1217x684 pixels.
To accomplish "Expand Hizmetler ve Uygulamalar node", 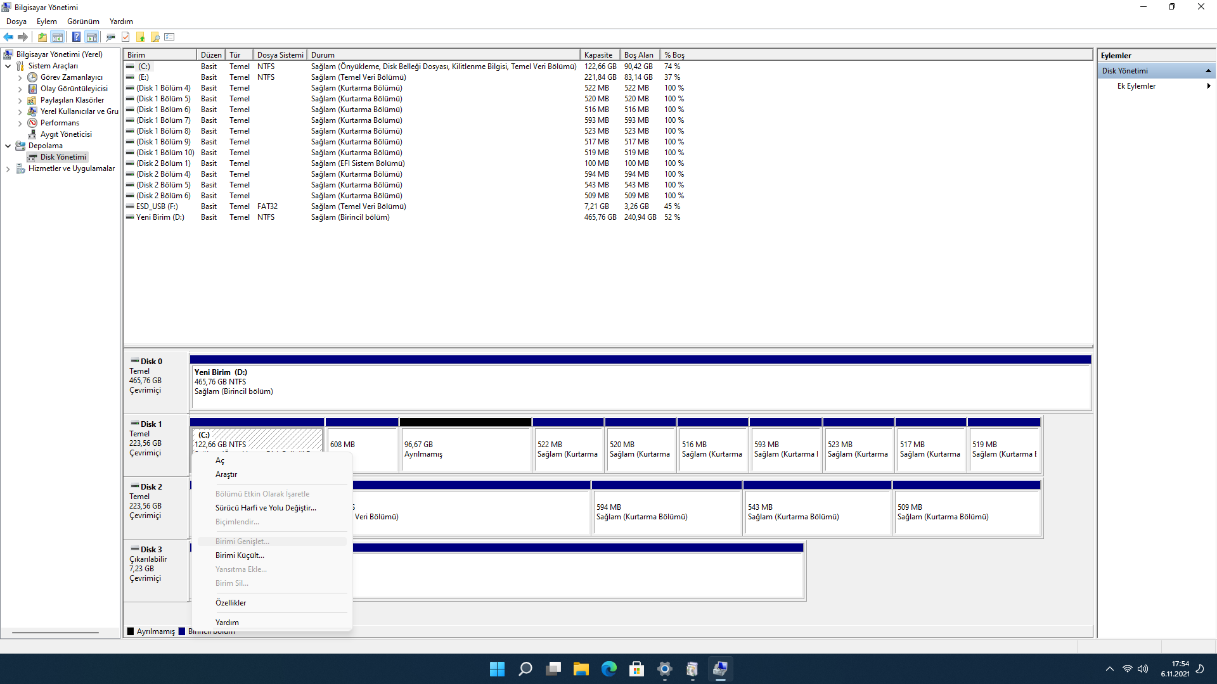I will click(x=8, y=169).
